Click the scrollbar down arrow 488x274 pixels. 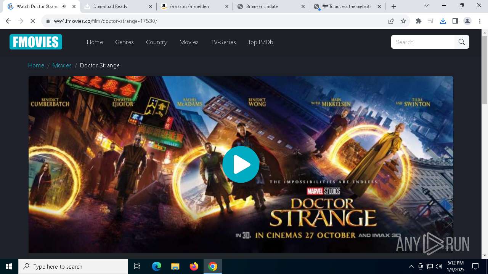[x=485, y=255]
